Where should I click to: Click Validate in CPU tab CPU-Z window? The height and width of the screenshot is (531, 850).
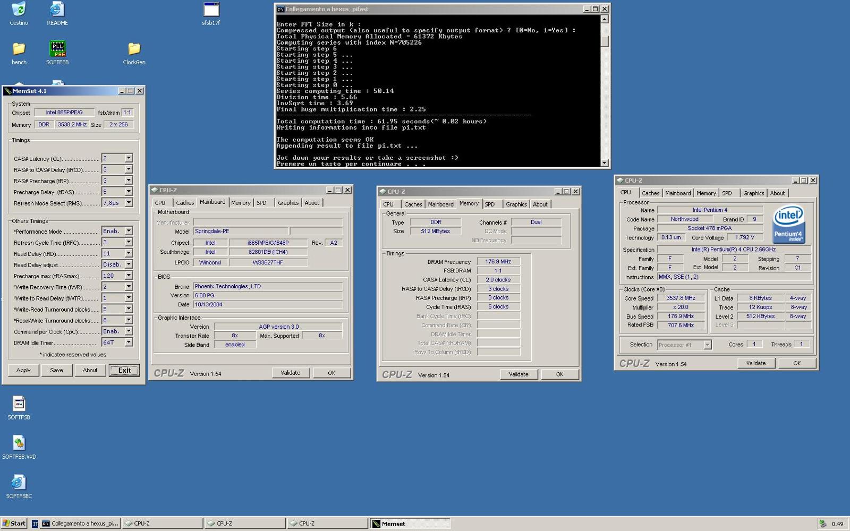[x=756, y=363]
